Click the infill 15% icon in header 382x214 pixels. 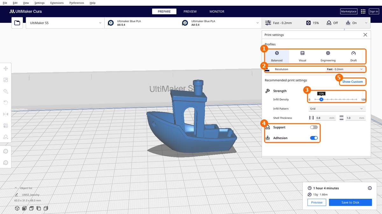(x=308, y=23)
